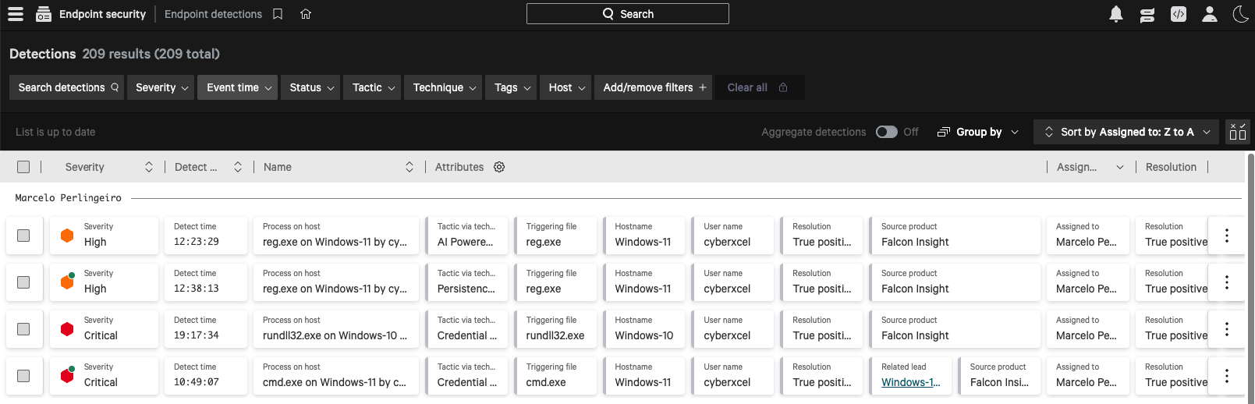Open the notifications bell

point(1116,14)
